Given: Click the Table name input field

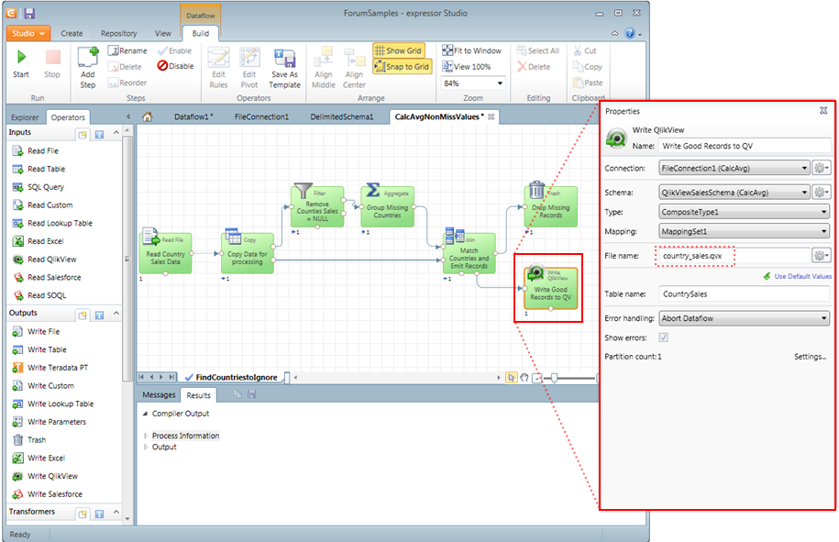Looking at the screenshot, I should pos(744,294).
